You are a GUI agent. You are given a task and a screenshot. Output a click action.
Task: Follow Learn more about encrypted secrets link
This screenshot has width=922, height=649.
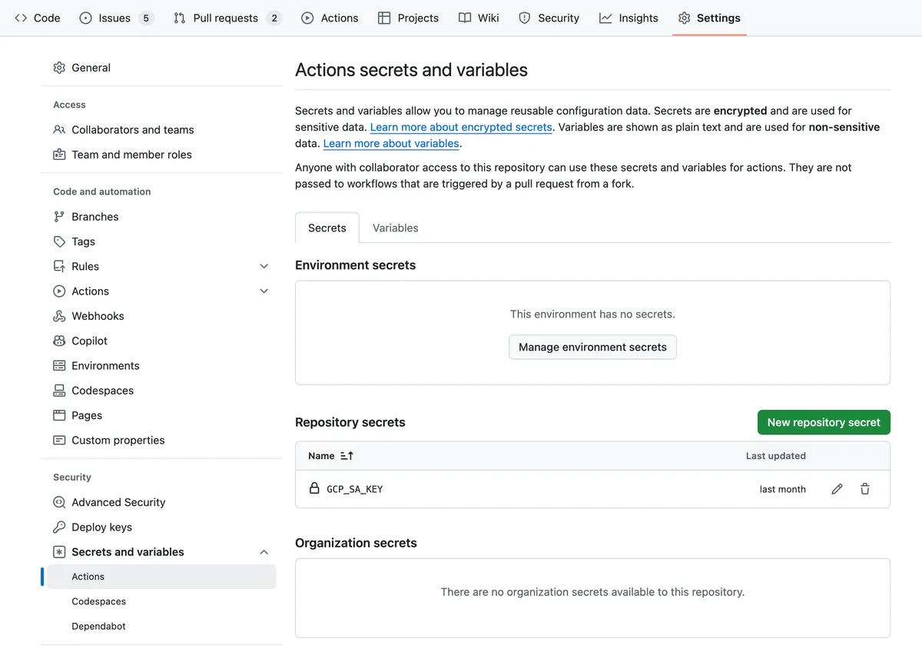pos(461,127)
